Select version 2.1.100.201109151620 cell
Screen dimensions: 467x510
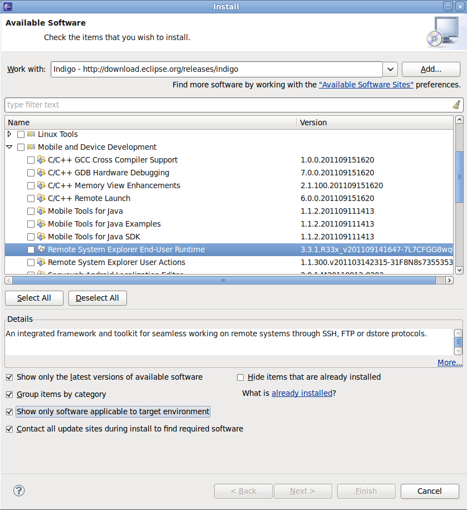coord(342,186)
